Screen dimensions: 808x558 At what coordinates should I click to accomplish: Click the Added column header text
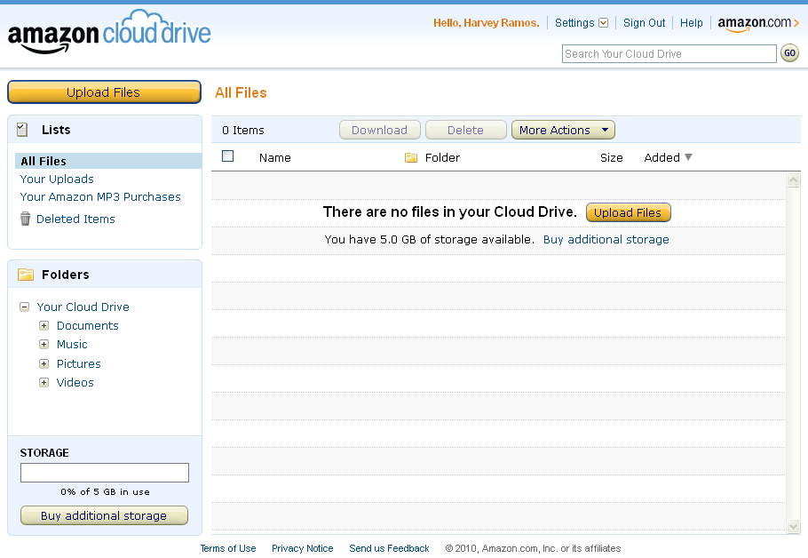[662, 158]
